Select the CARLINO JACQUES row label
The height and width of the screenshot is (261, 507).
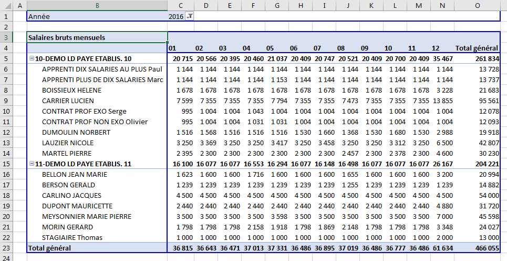pos(71,196)
